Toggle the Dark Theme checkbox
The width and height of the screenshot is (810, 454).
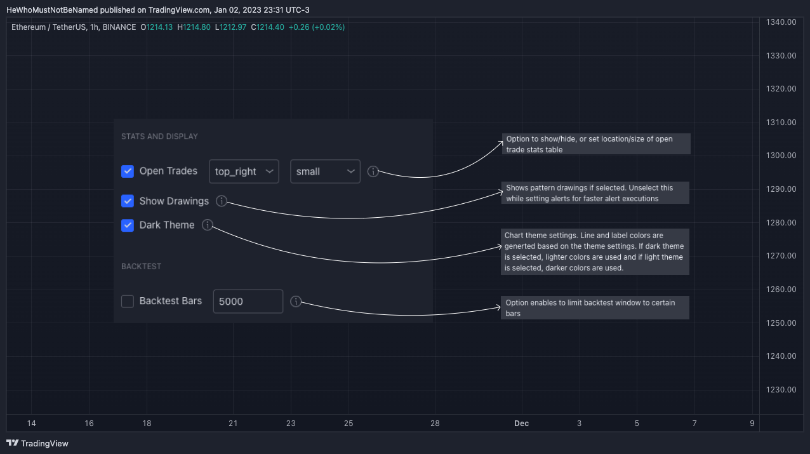(128, 225)
